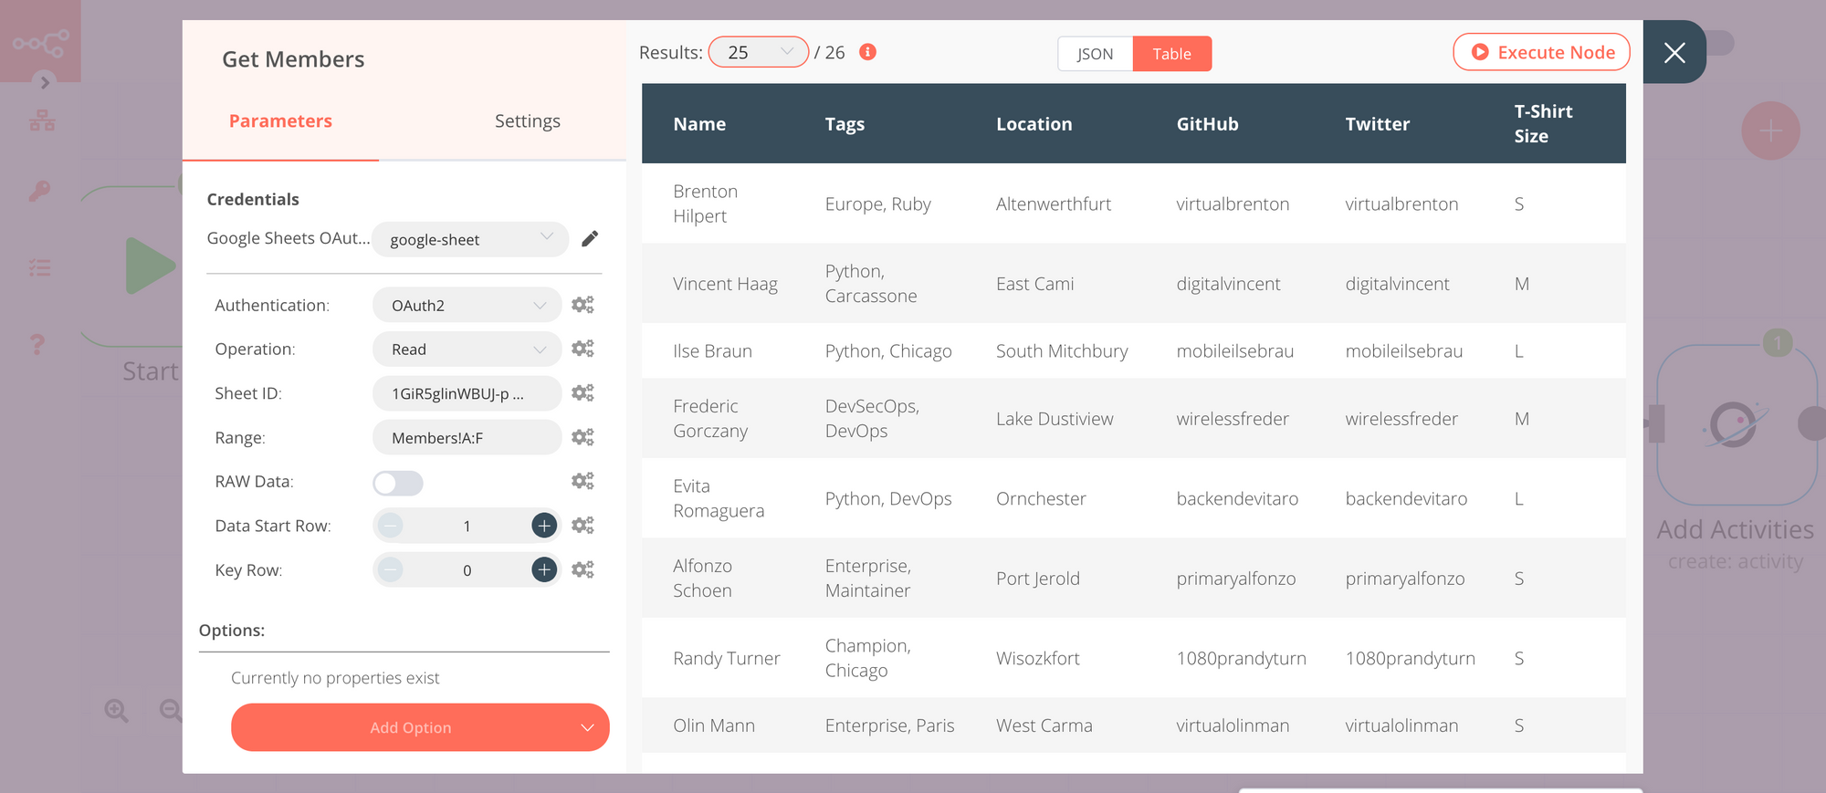The width and height of the screenshot is (1826, 793).
Task: Open gear options for Key Row
Action: pos(582,569)
